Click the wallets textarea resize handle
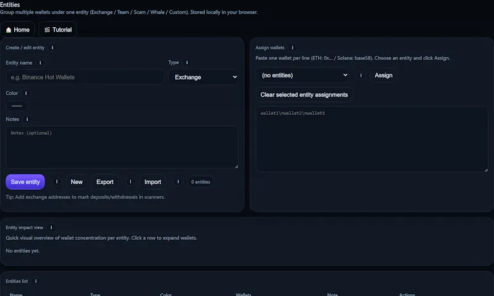 pos(486,170)
